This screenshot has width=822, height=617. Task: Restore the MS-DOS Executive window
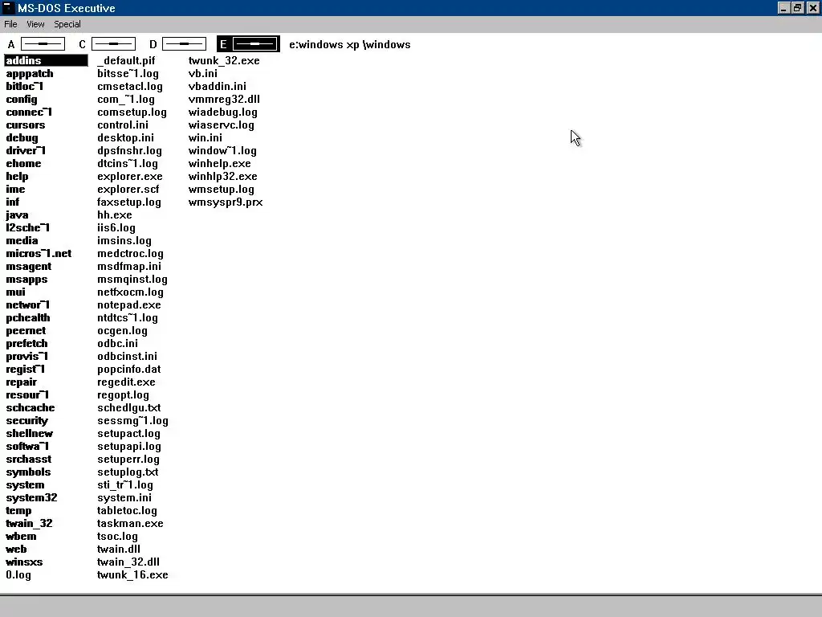pos(797,8)
